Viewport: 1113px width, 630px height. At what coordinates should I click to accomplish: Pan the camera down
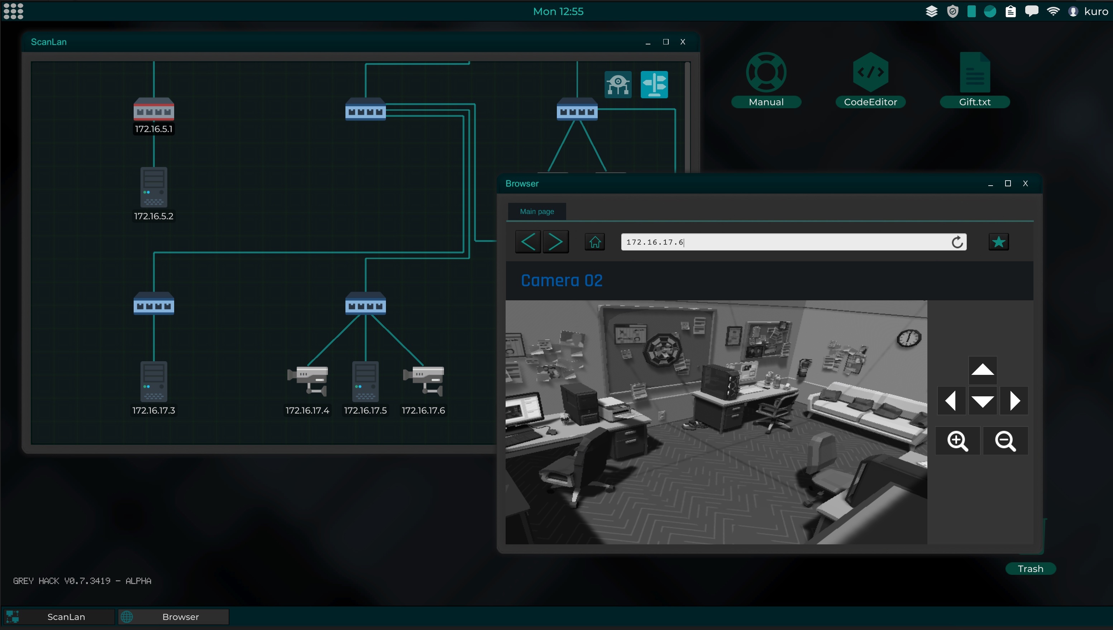tap(982, 401)
